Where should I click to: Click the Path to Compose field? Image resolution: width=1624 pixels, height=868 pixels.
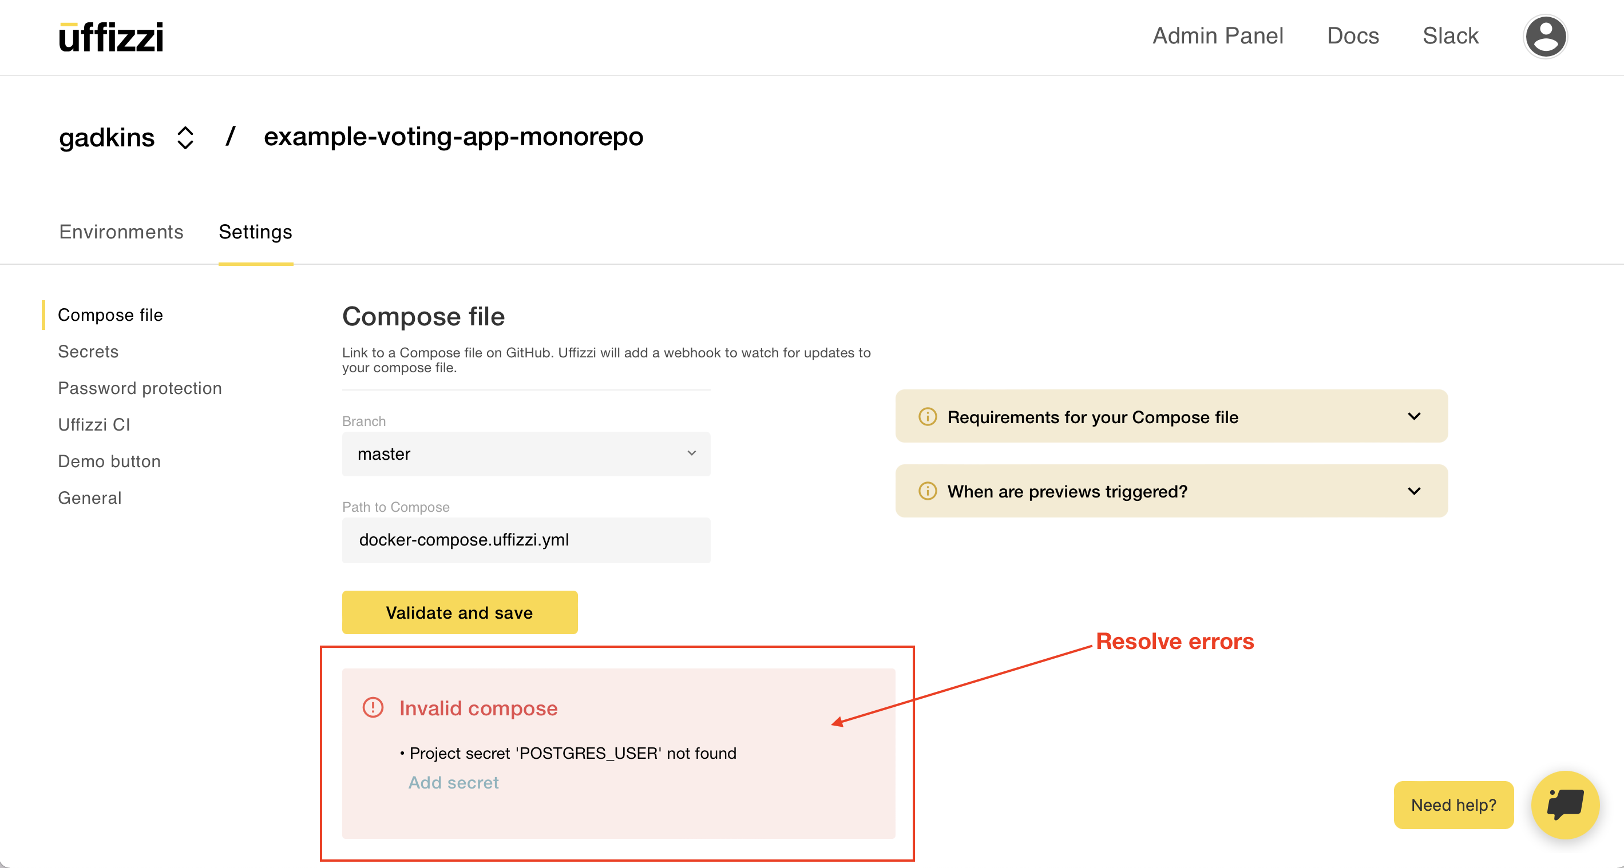coord(525,540)
